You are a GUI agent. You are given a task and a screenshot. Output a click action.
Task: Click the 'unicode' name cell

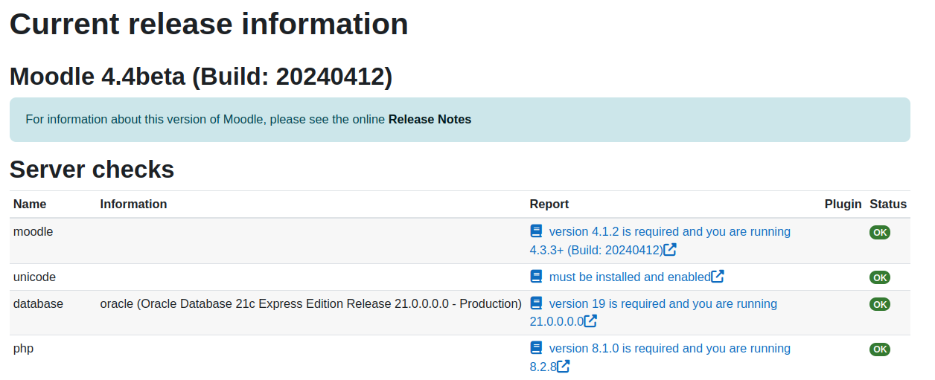(35, 277)
